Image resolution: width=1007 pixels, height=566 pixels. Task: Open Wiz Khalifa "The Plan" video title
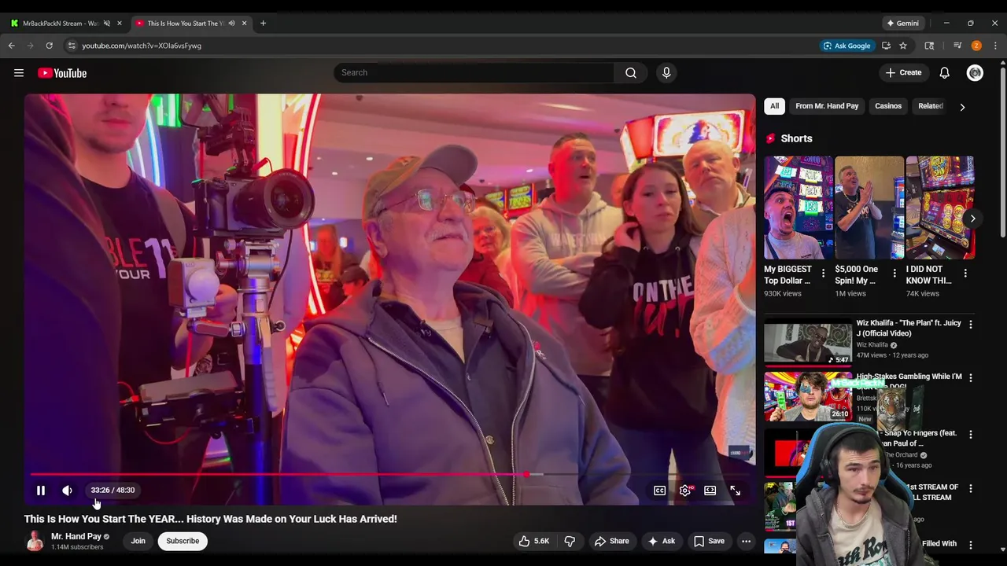click(x=909, y=328)
